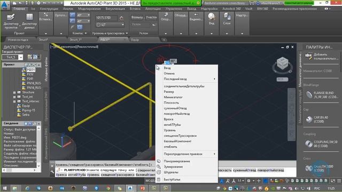Click the Панорамирование hand icon in menu
342x192 pixels.
(x=159, y=161)
